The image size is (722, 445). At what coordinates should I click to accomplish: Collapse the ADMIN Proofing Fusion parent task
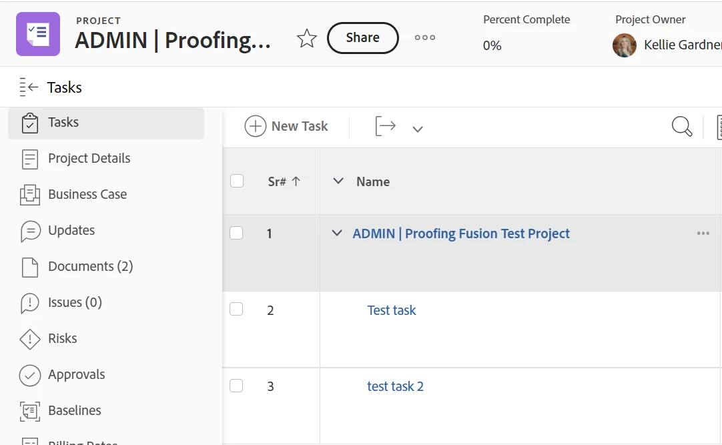(x=337, y=234)
